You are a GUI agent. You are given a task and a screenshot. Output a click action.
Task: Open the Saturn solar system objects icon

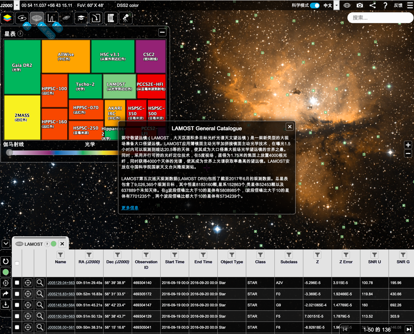(x=66, y=18)
